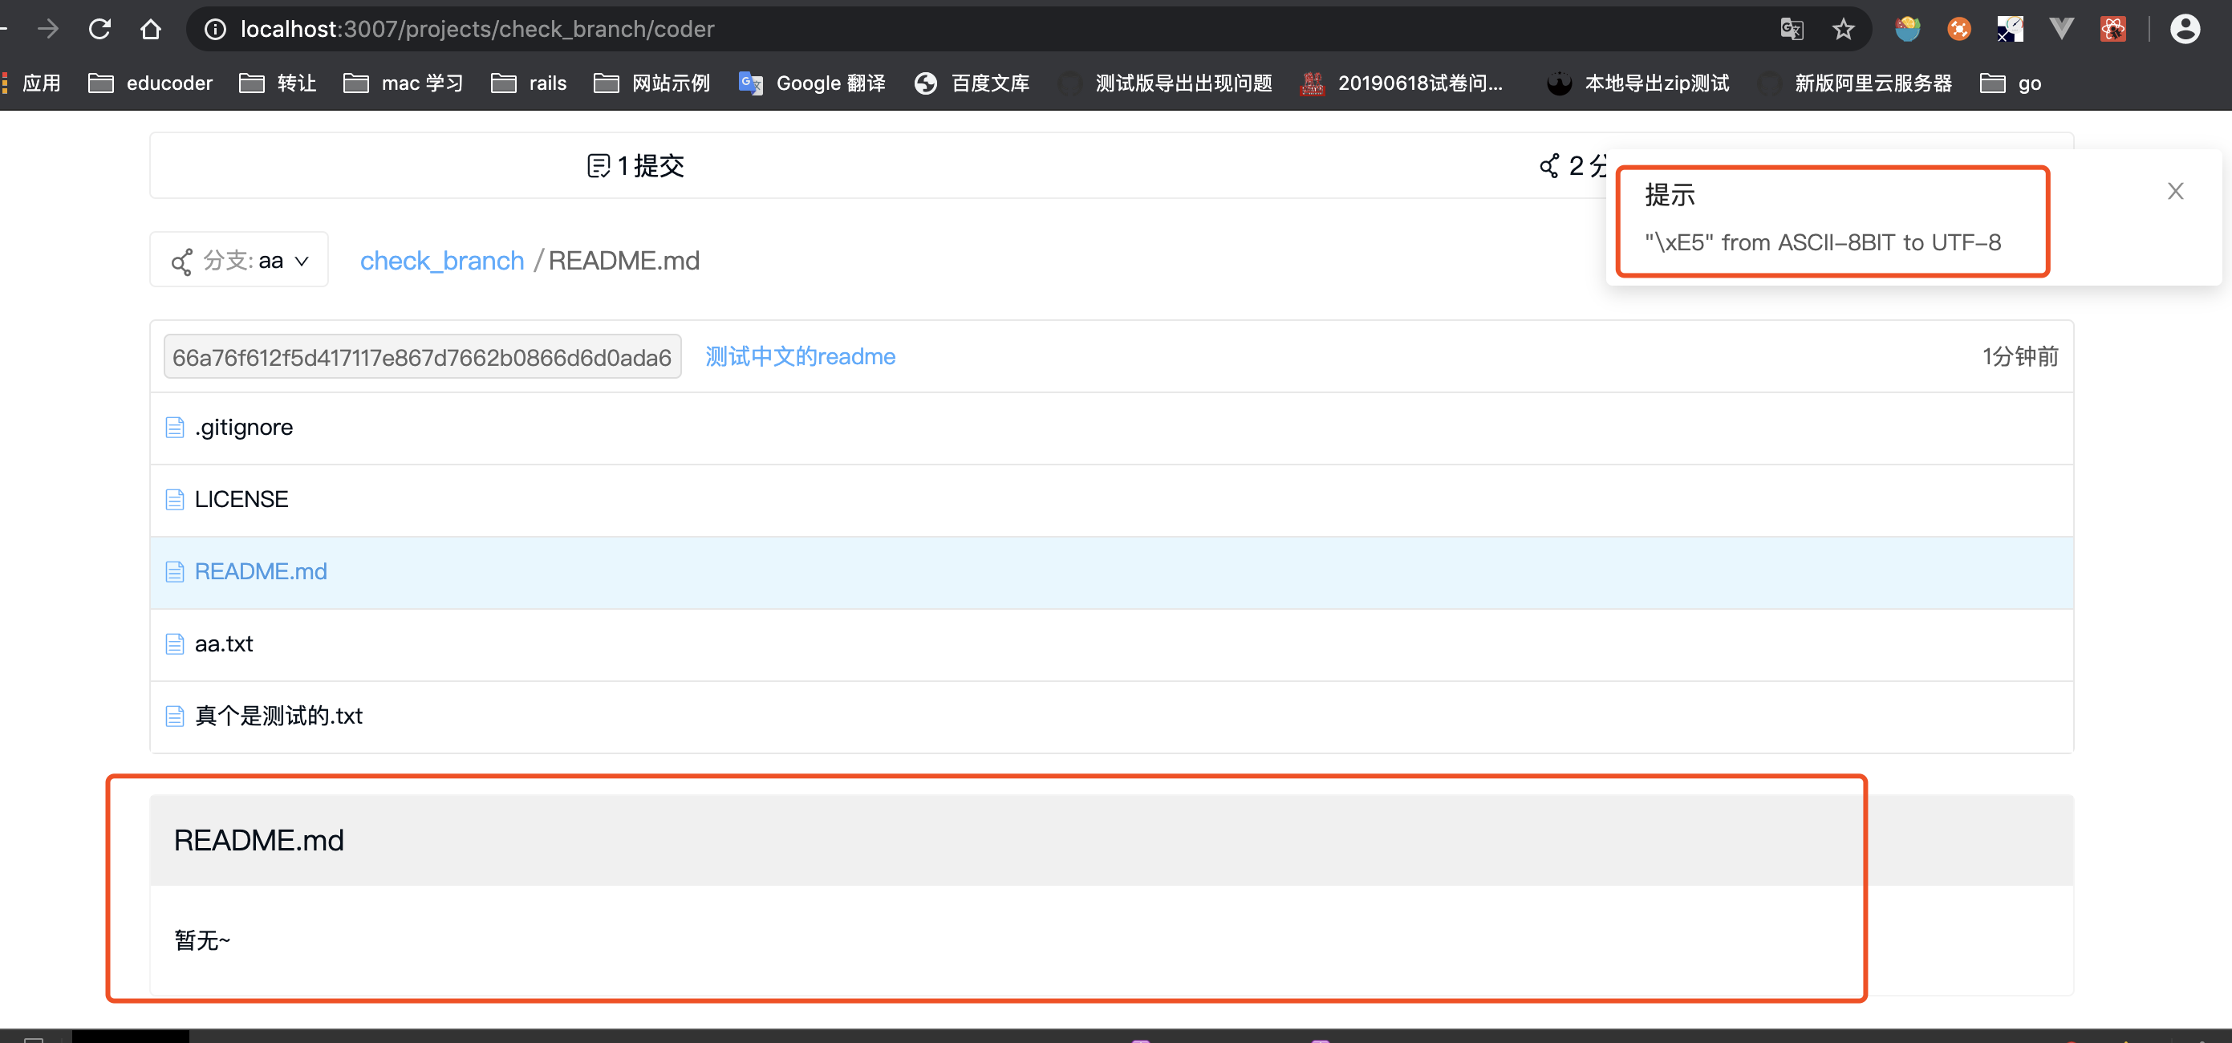Click the 提示 notification title

point(1670,195)
